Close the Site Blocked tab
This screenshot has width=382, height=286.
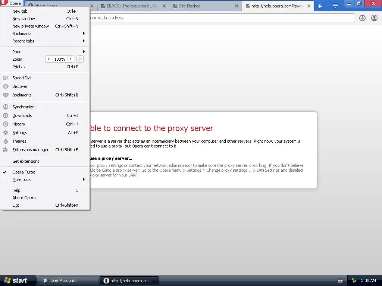click(x=236, y=6)
